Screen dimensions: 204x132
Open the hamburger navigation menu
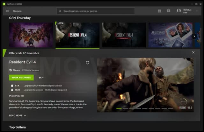click(x=7, y=11)
